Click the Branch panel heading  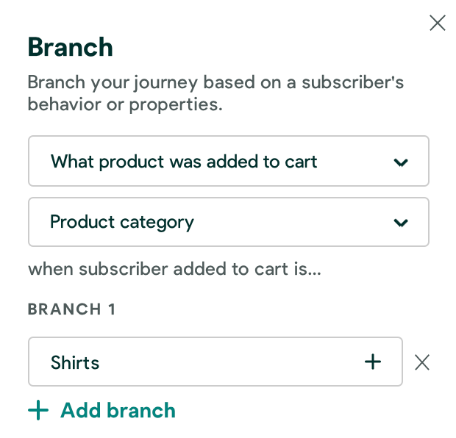coord(71,47)
